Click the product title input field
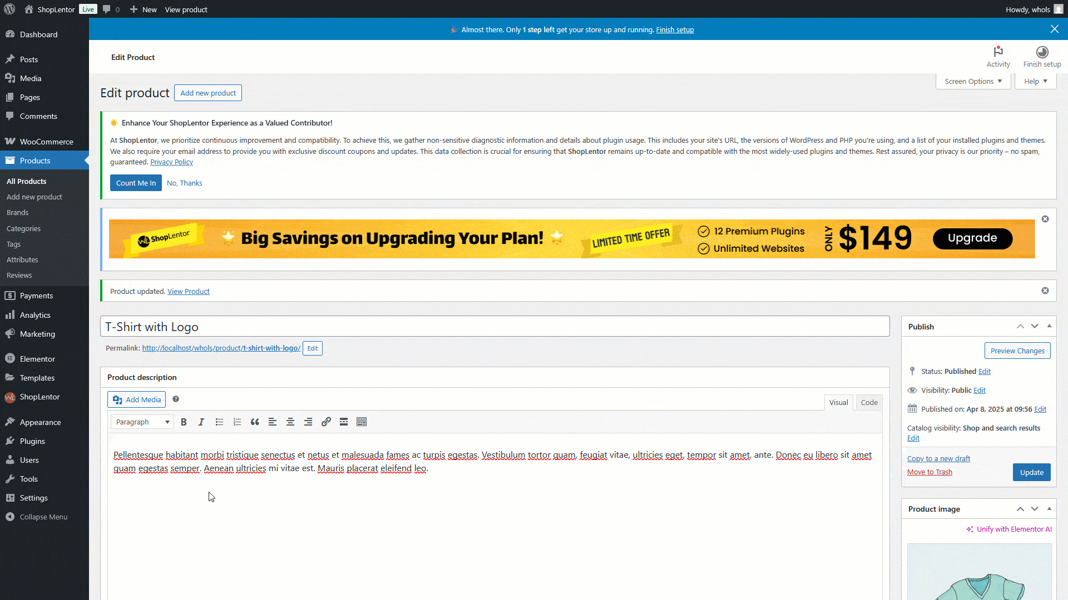This screenshot has height=600, width=1068. (494, 327)
